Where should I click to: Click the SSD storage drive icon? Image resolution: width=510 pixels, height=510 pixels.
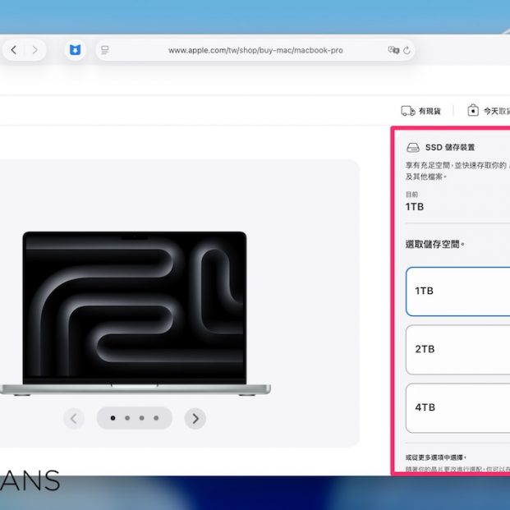tap(414, 148)
